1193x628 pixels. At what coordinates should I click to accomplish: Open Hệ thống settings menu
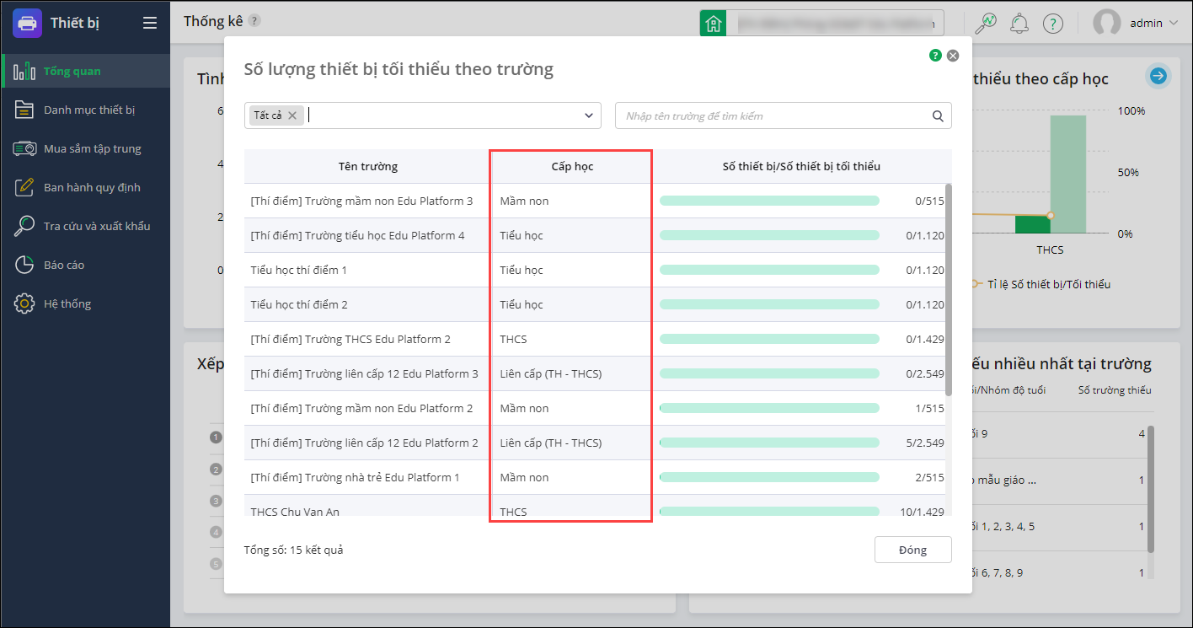85,303
